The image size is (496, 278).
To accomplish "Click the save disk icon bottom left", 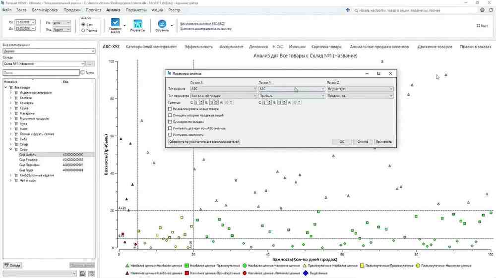I will (x=82, y=274).
